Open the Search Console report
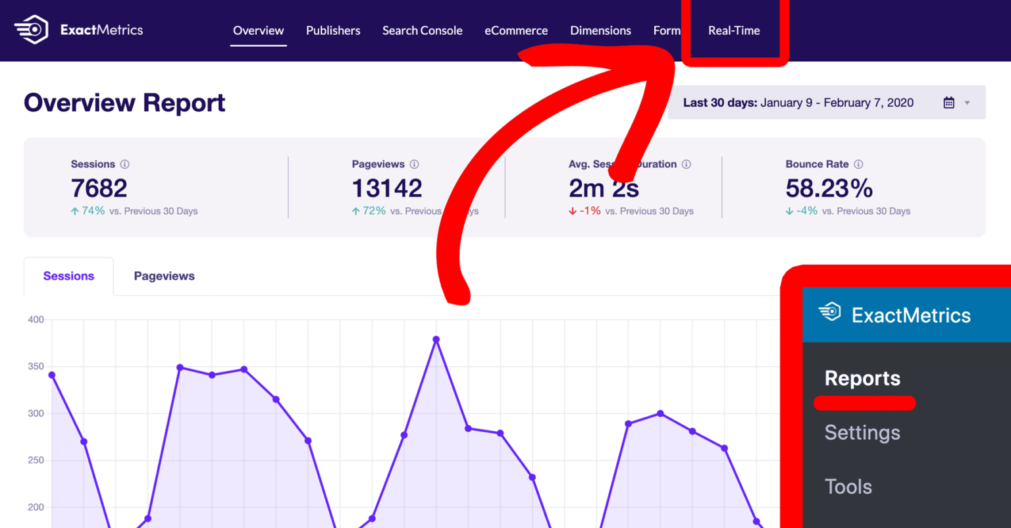1011x528 pixels. [x=422, y=30]
